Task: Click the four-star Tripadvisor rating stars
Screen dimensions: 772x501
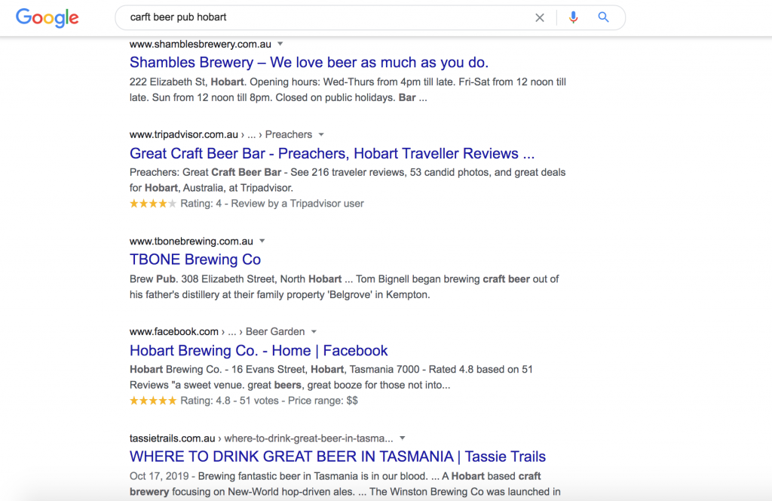Action: (x=152, y=204)
